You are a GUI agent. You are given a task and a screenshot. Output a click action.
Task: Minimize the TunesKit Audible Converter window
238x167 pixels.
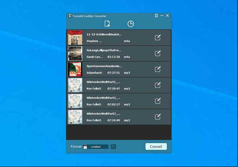coord(162,15)
